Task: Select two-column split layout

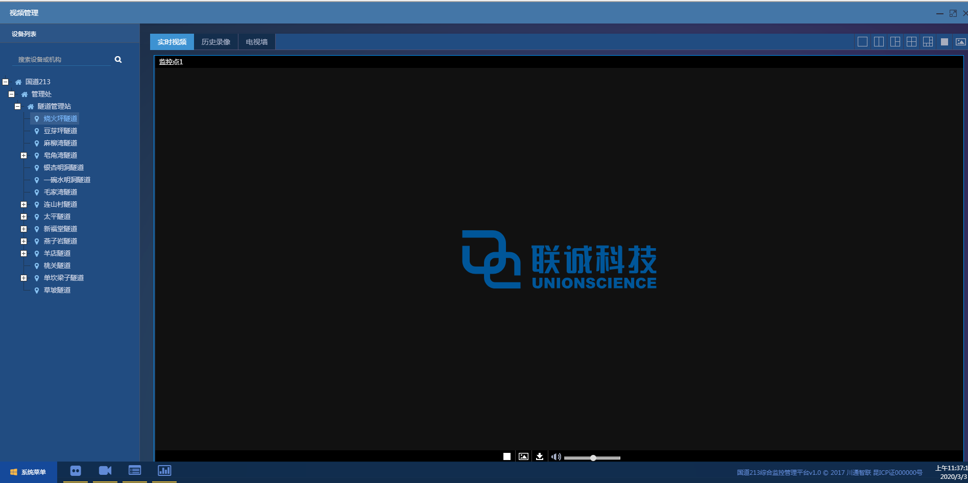Action: [879, 42]
